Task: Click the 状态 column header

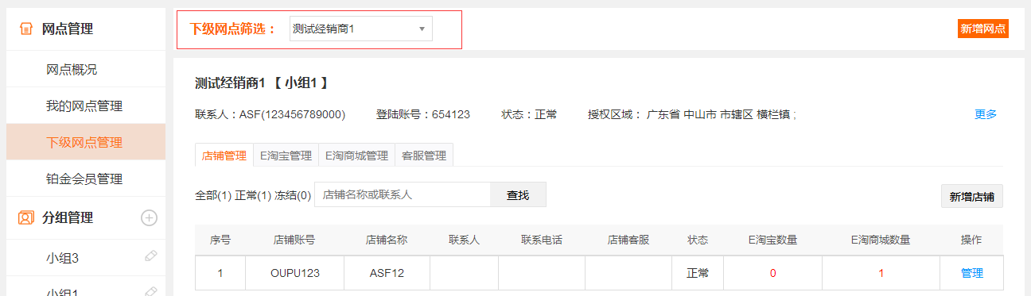Action: coord(698,240)
